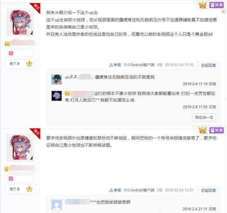Click the 地下水 level badge on first post
The height and width of the screenshot is (213, 227).
point(15,64)
